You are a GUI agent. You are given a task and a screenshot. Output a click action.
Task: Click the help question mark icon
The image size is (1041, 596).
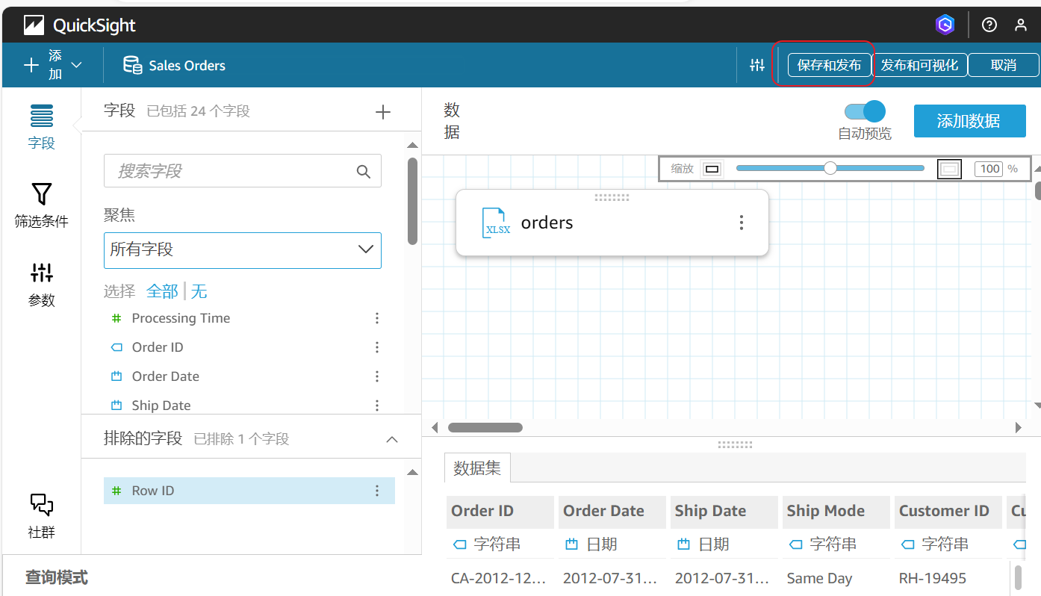[x=989, y=25]
